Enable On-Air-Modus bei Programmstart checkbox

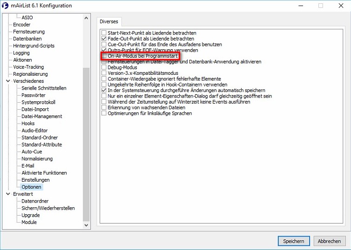(x=104, y=56)
